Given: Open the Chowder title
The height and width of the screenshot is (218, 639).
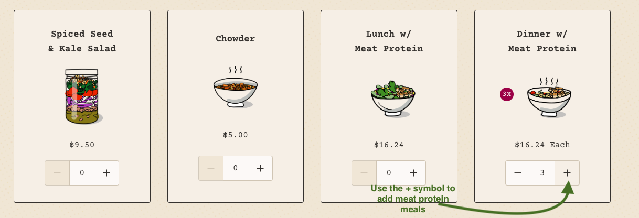Looking at the screenshot, I should click(236, 39).
